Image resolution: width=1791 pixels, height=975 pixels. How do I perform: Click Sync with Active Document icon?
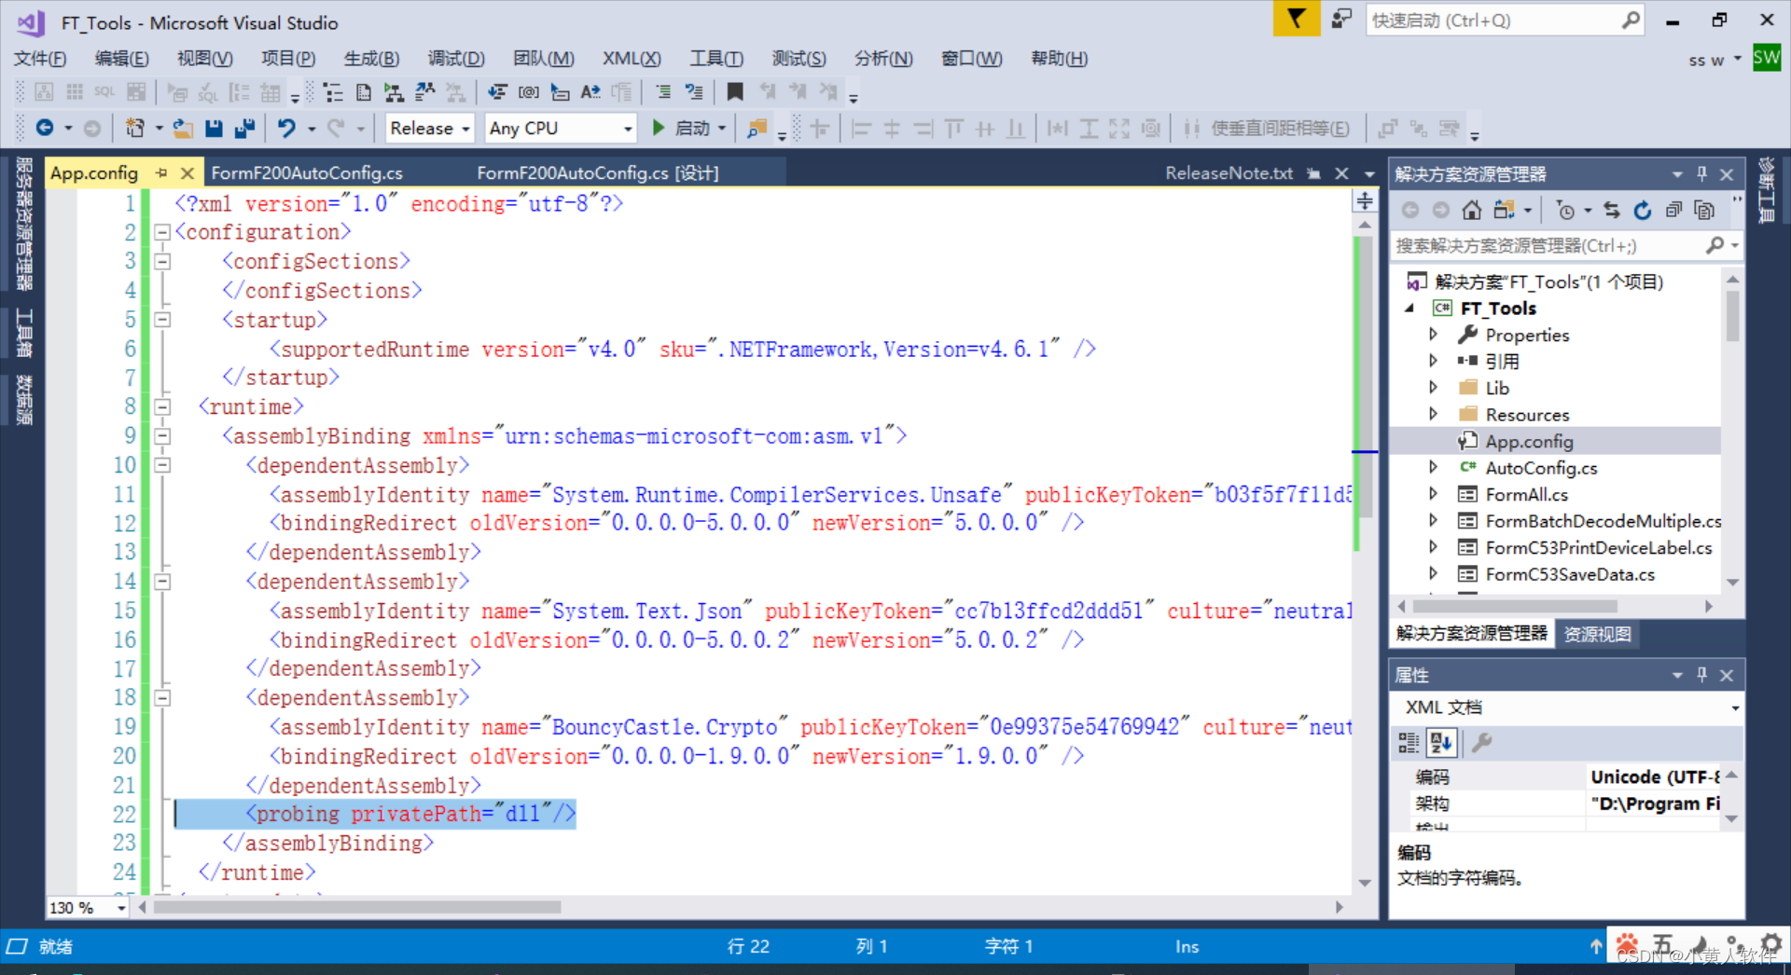[1612, 210]
